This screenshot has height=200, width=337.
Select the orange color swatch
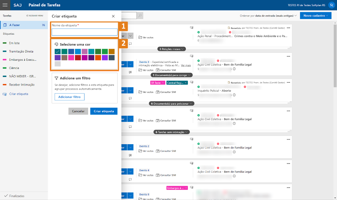tap(98, 58)
